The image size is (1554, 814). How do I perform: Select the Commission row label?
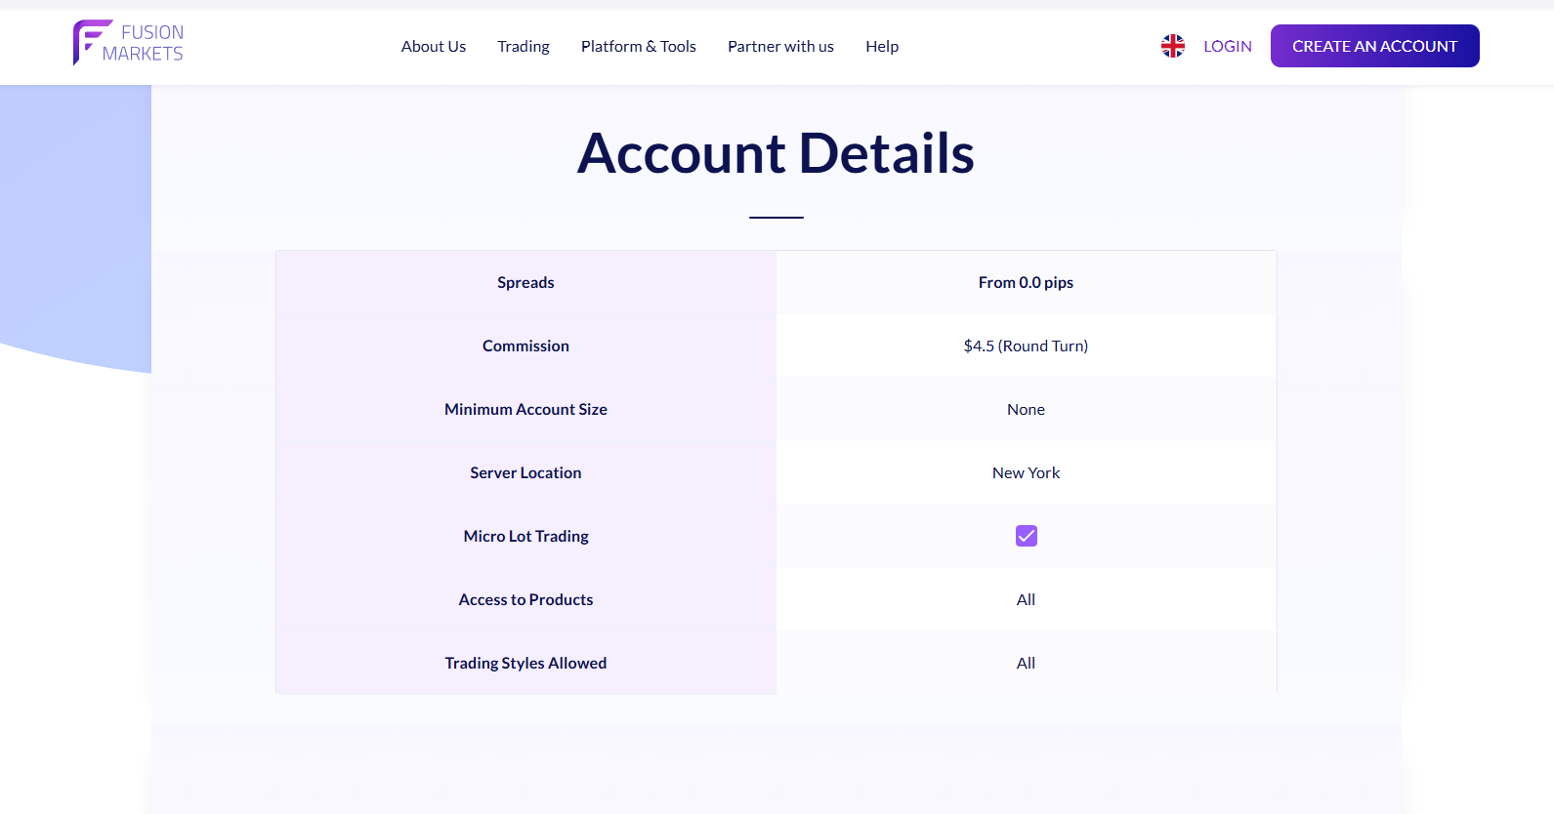point(525,346)
